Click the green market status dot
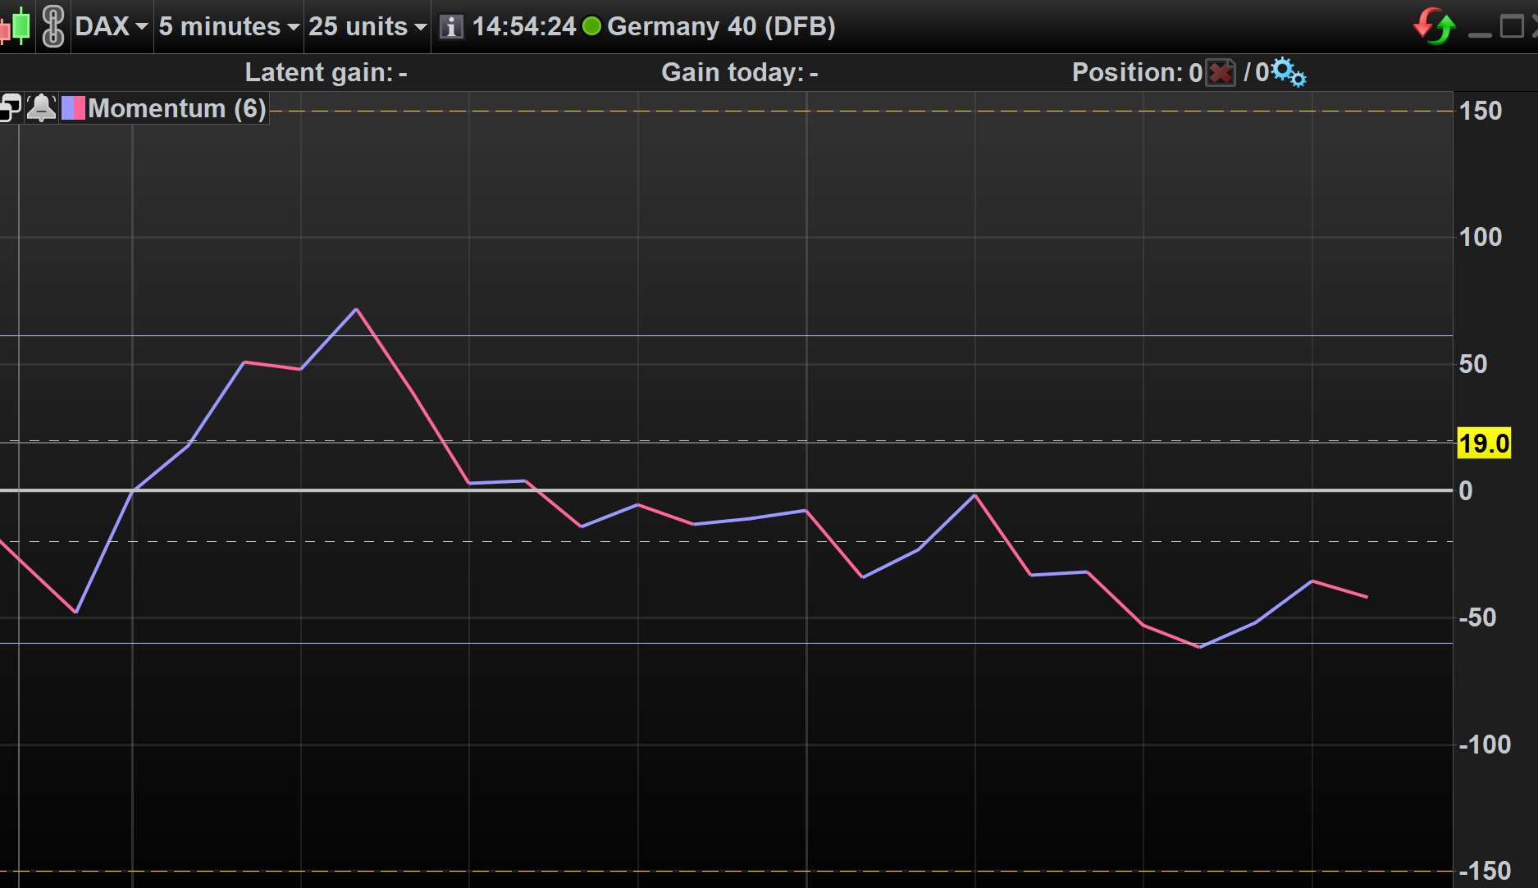The height and width of the screenshot is (888, 1538). 591,26
